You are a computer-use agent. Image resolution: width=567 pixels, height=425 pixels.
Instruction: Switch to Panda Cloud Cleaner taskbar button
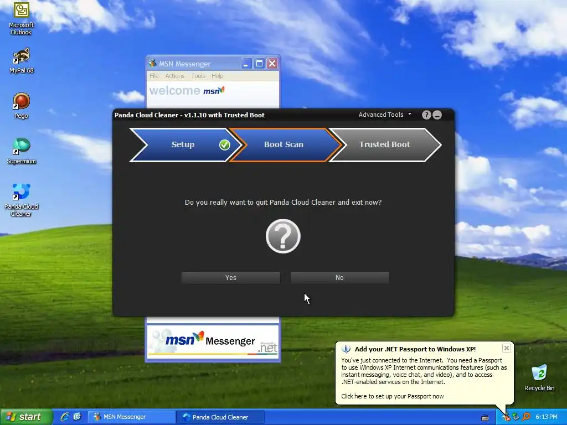[x=220, y=417]
